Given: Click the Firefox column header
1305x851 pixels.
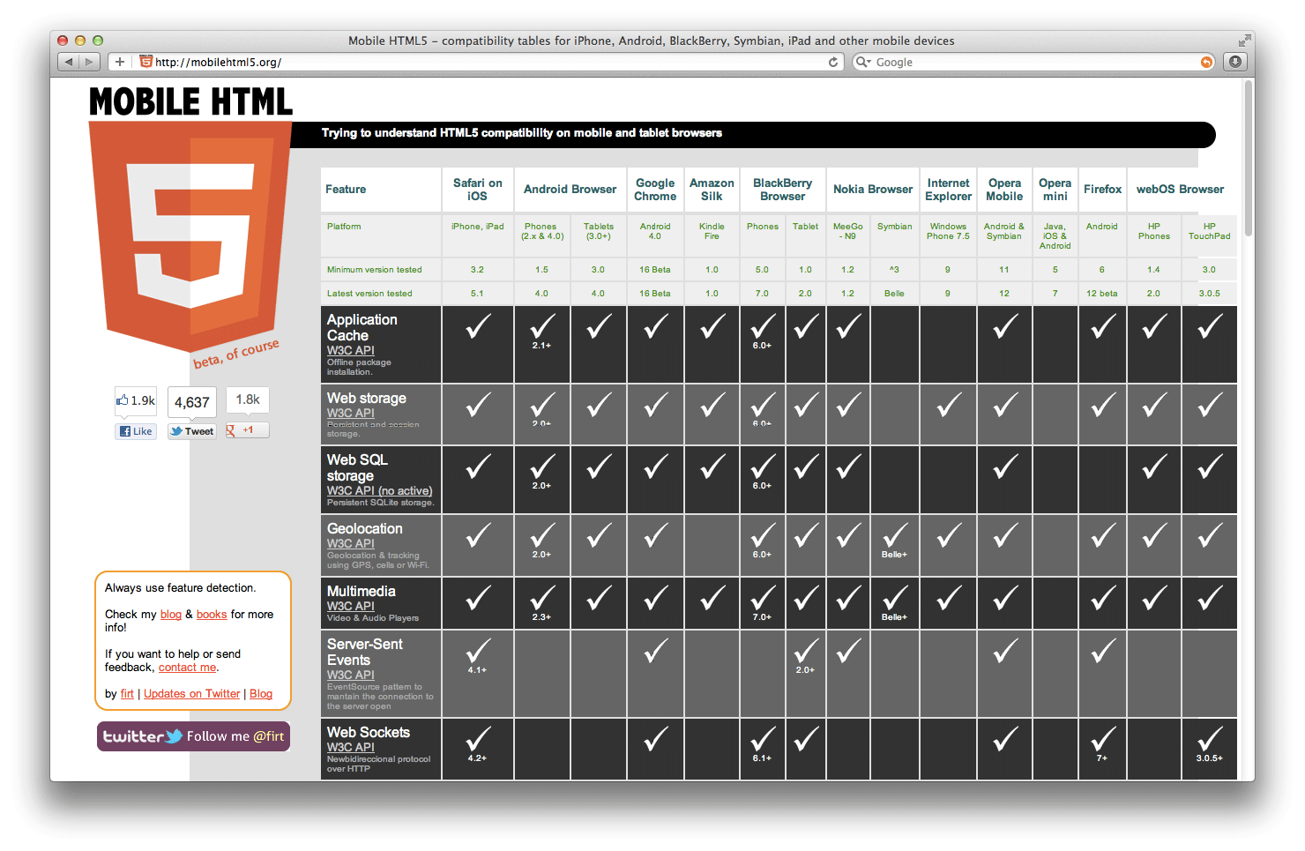Looking at the screenshot, I should [1102, 190].
